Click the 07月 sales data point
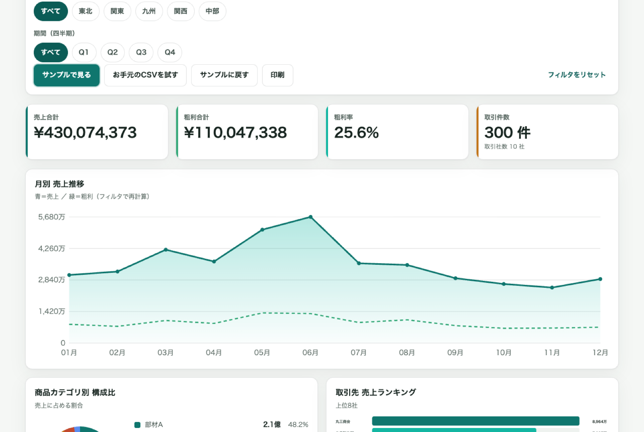Viewport: 644px width, 432px height. tap(359, 264)
